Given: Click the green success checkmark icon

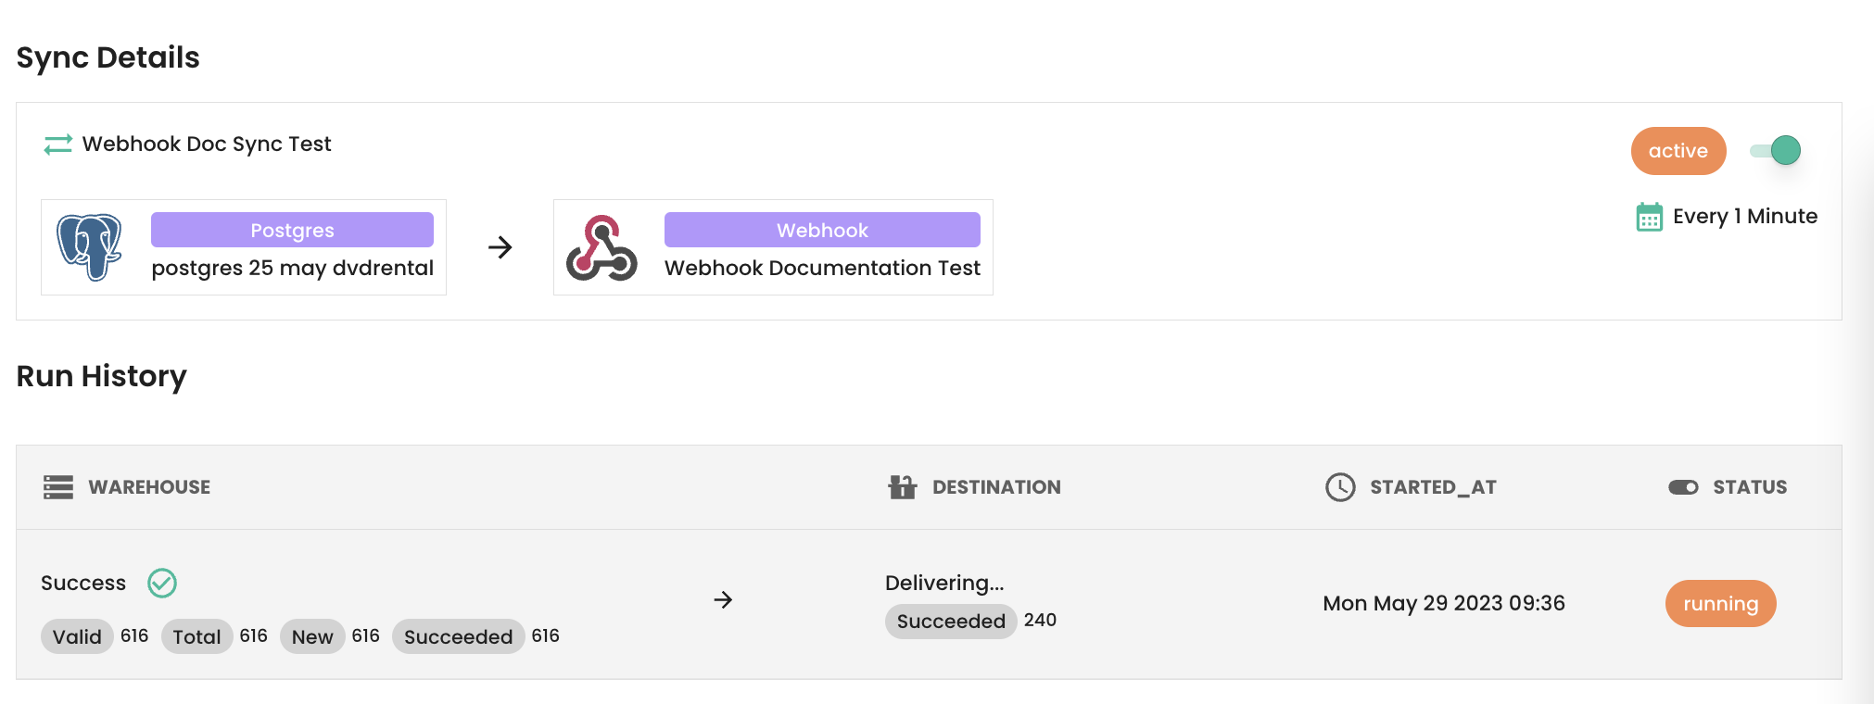Looking at the screenshot, I should (x=162, y=583).
